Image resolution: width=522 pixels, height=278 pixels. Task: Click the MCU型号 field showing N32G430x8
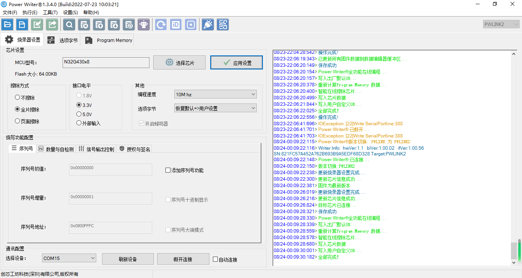coord(106,62)
